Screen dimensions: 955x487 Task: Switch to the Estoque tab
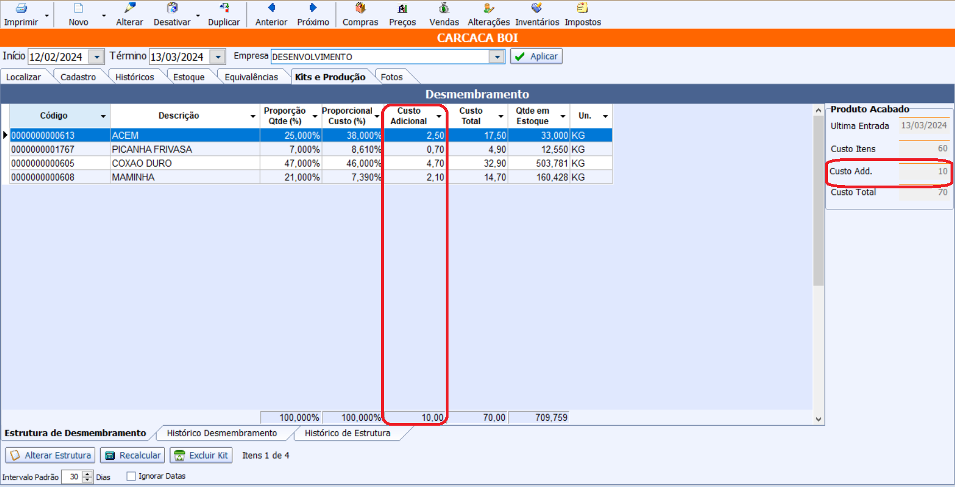(188, 77)
